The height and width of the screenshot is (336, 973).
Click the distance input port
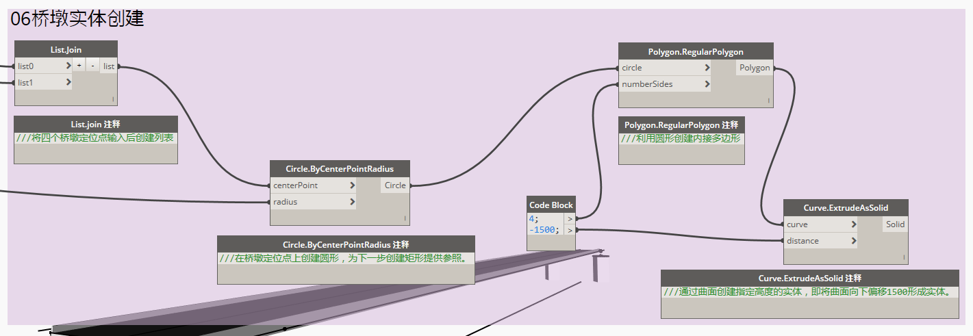point(821,240)
